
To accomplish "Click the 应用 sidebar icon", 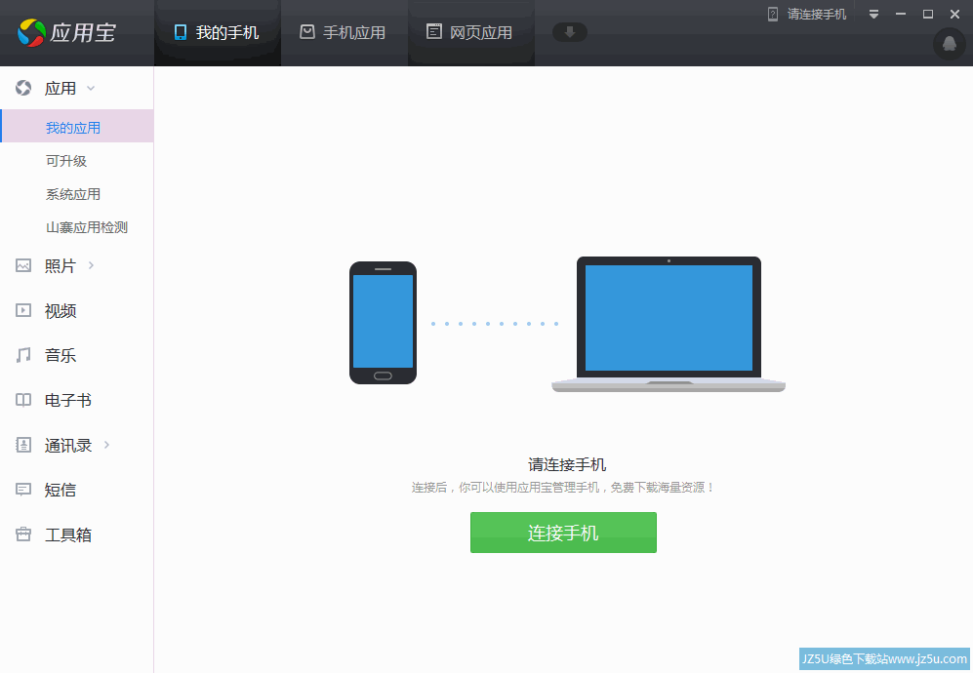I will (x=23, y=88).
